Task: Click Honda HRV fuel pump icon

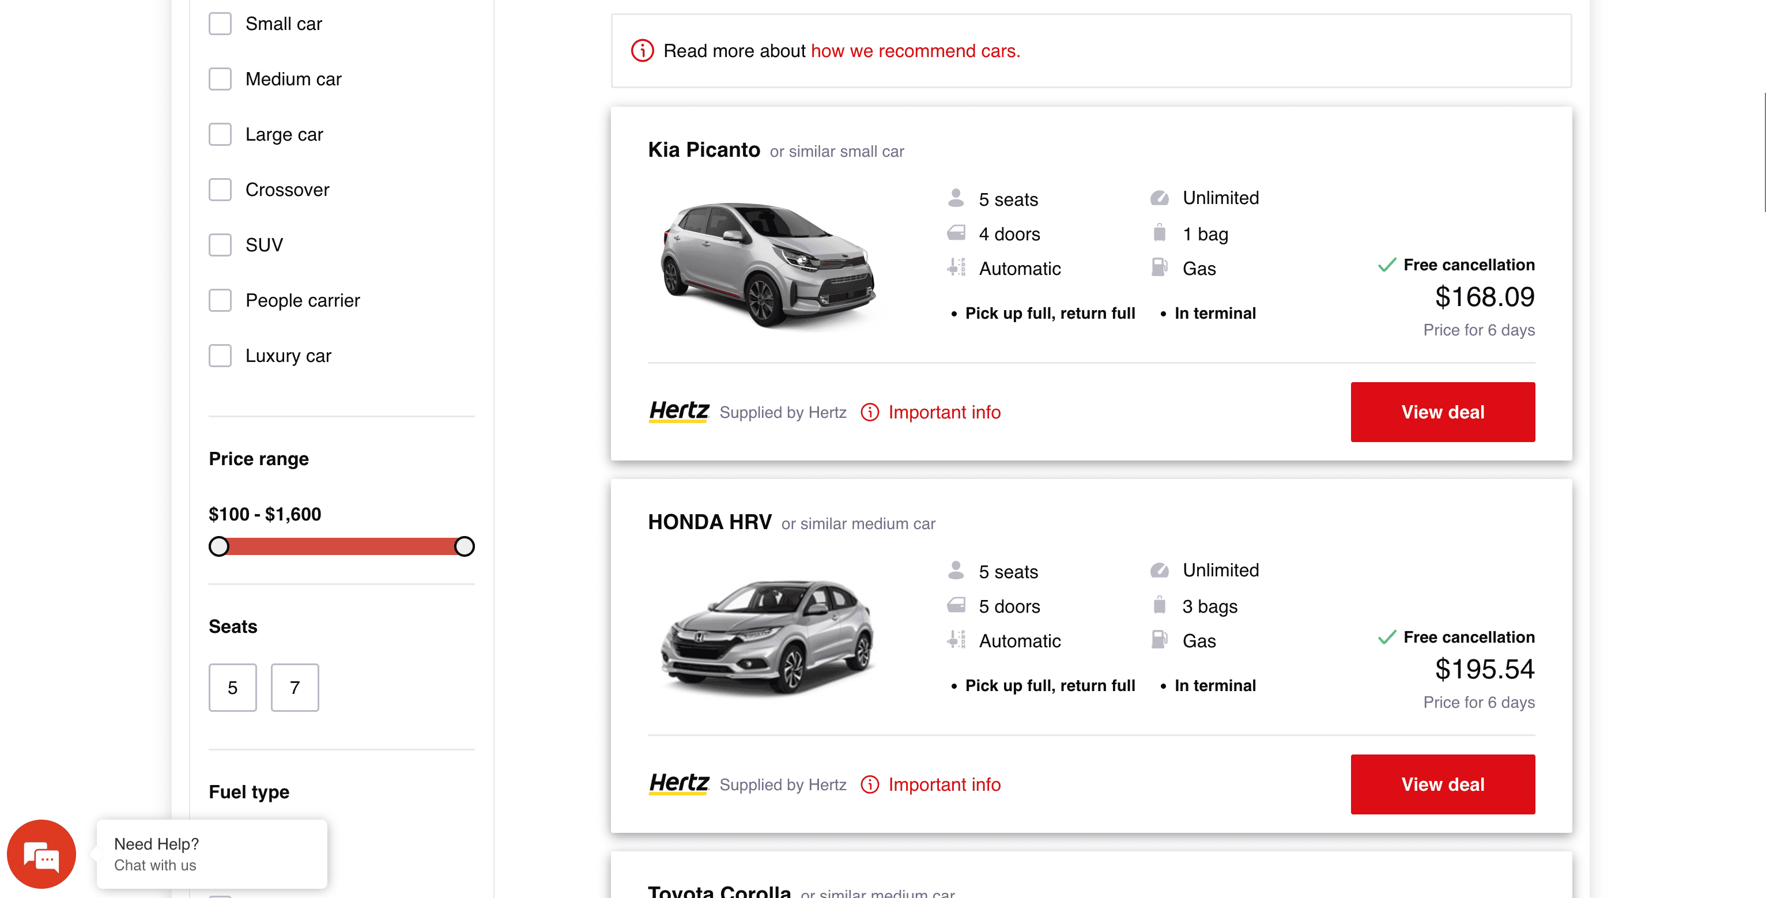Action: pyautogui.click(x=1159, y=640)
